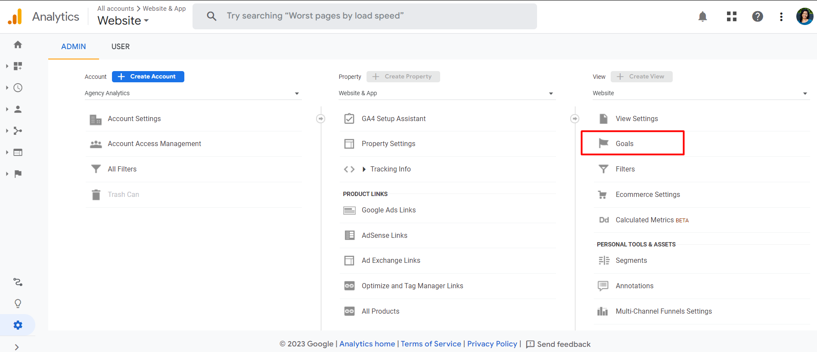Open the Google apps grid icon
This screenshot has width=817, height=352.
731,17
